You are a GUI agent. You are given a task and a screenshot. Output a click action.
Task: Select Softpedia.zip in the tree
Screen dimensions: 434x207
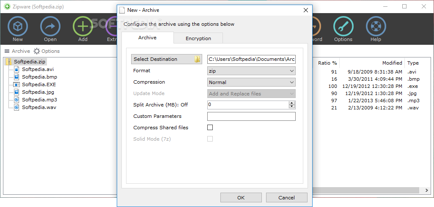coord(29,62)
